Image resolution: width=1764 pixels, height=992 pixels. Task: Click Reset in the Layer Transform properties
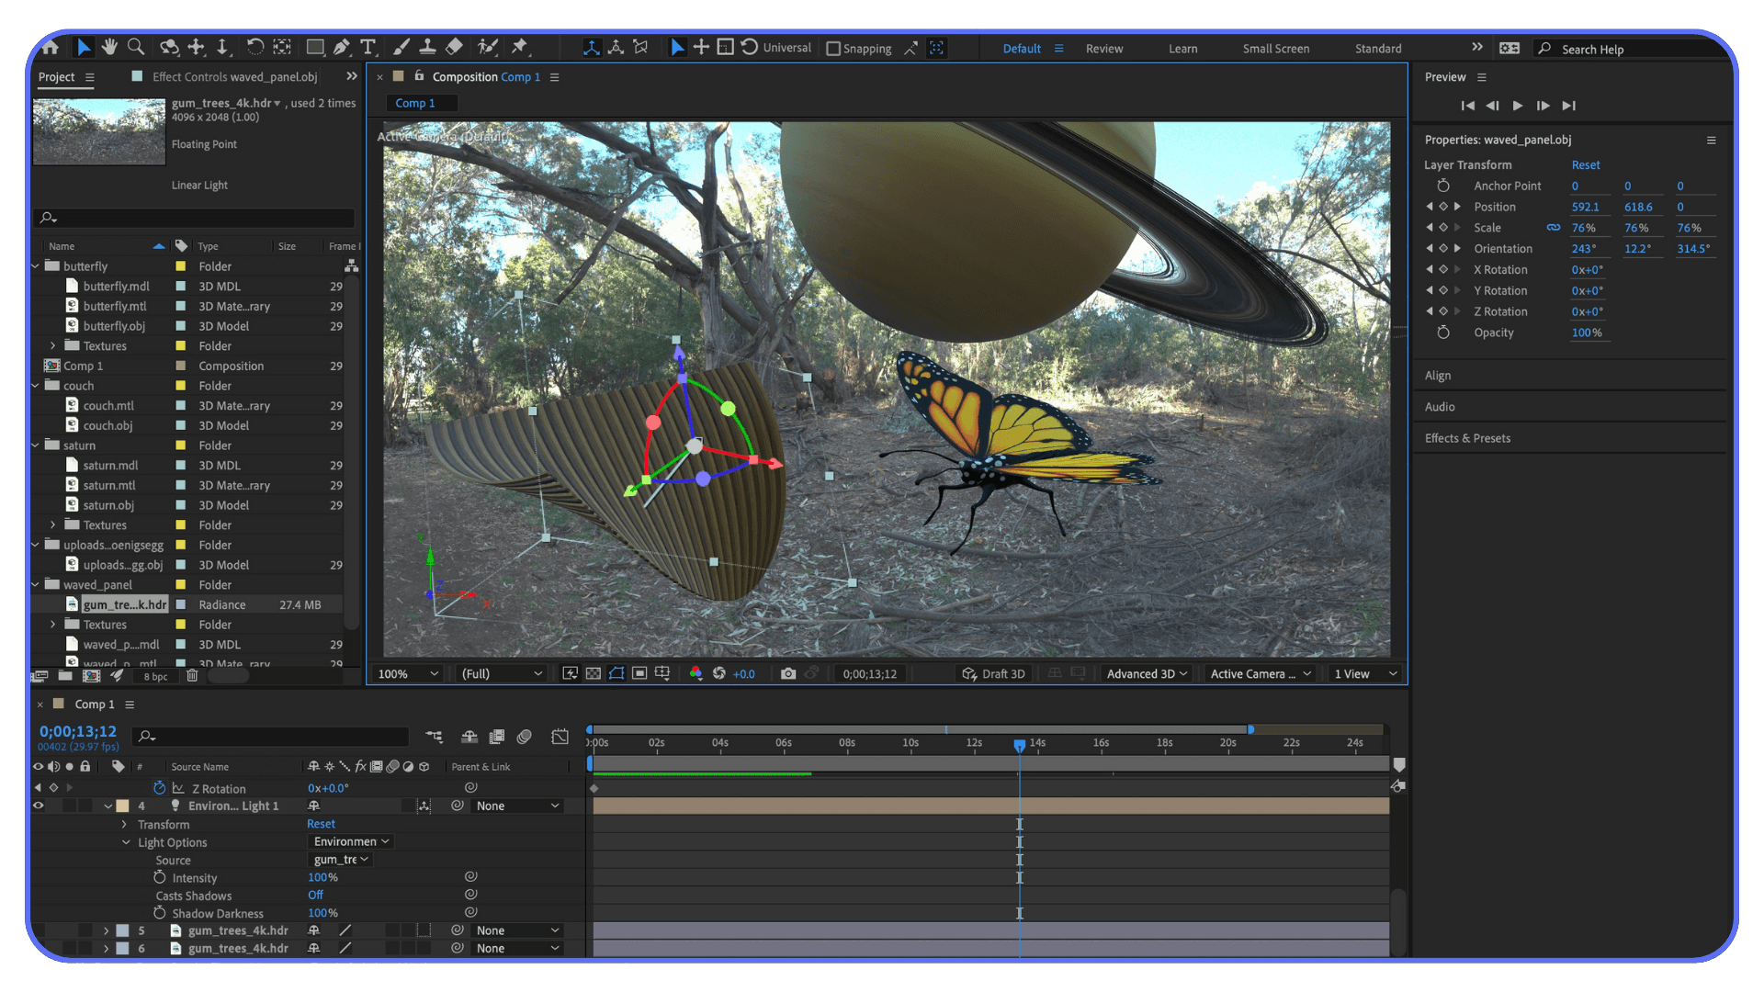click(x=1585, y=164)
